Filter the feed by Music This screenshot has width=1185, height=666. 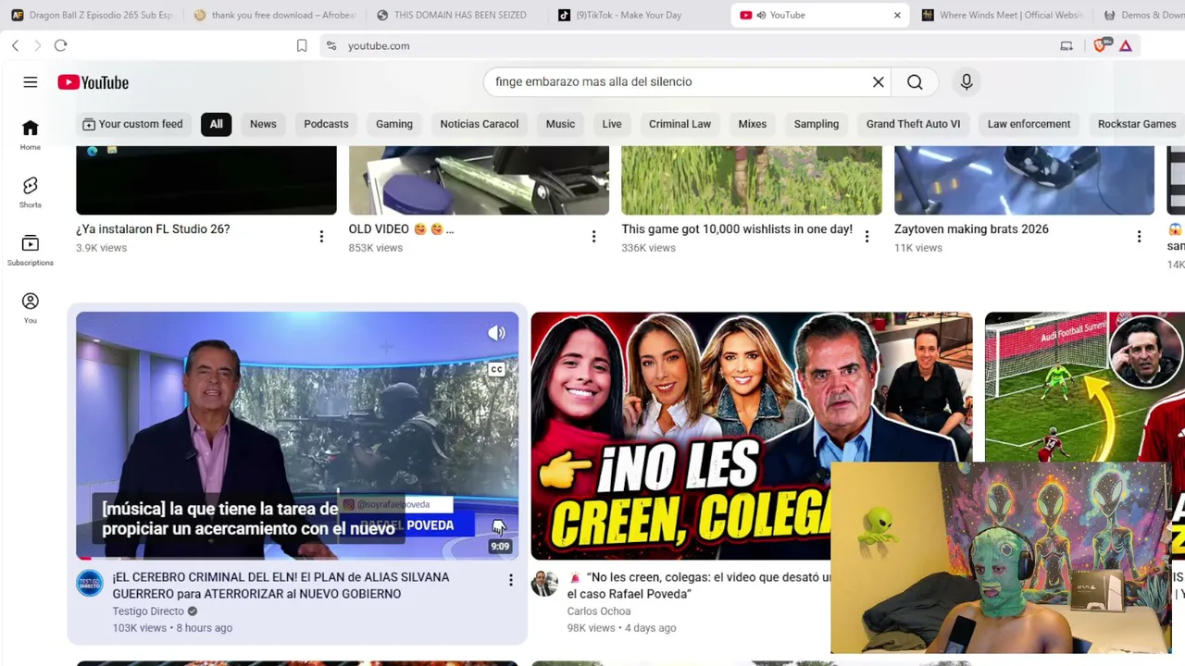[560, 124]
